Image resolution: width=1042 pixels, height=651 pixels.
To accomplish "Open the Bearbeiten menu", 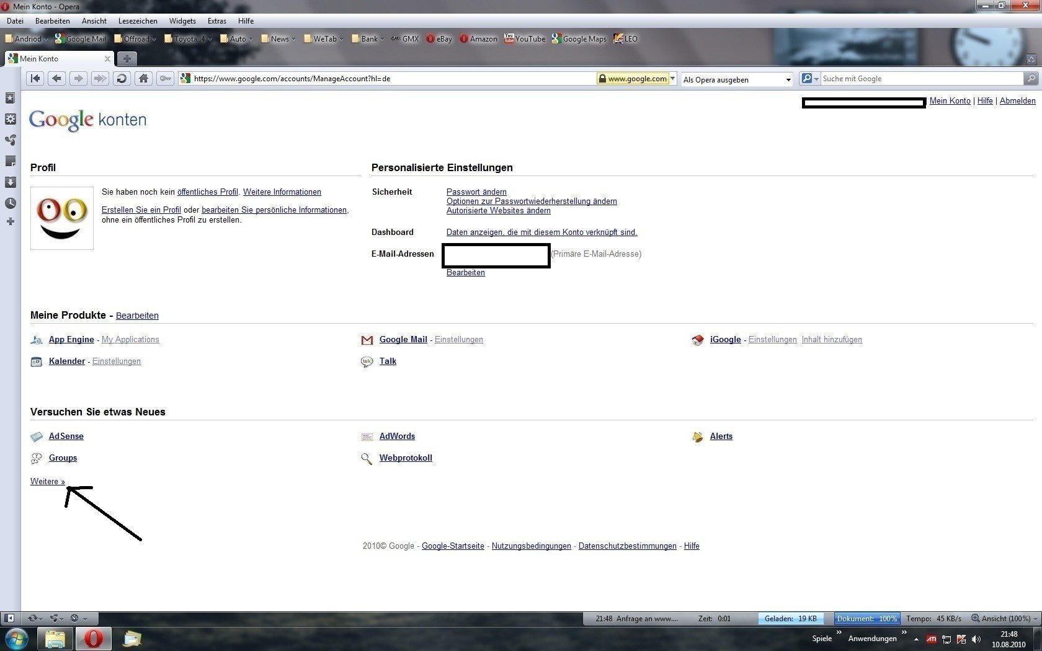I will pyautogui.click(x=53, y=20).
